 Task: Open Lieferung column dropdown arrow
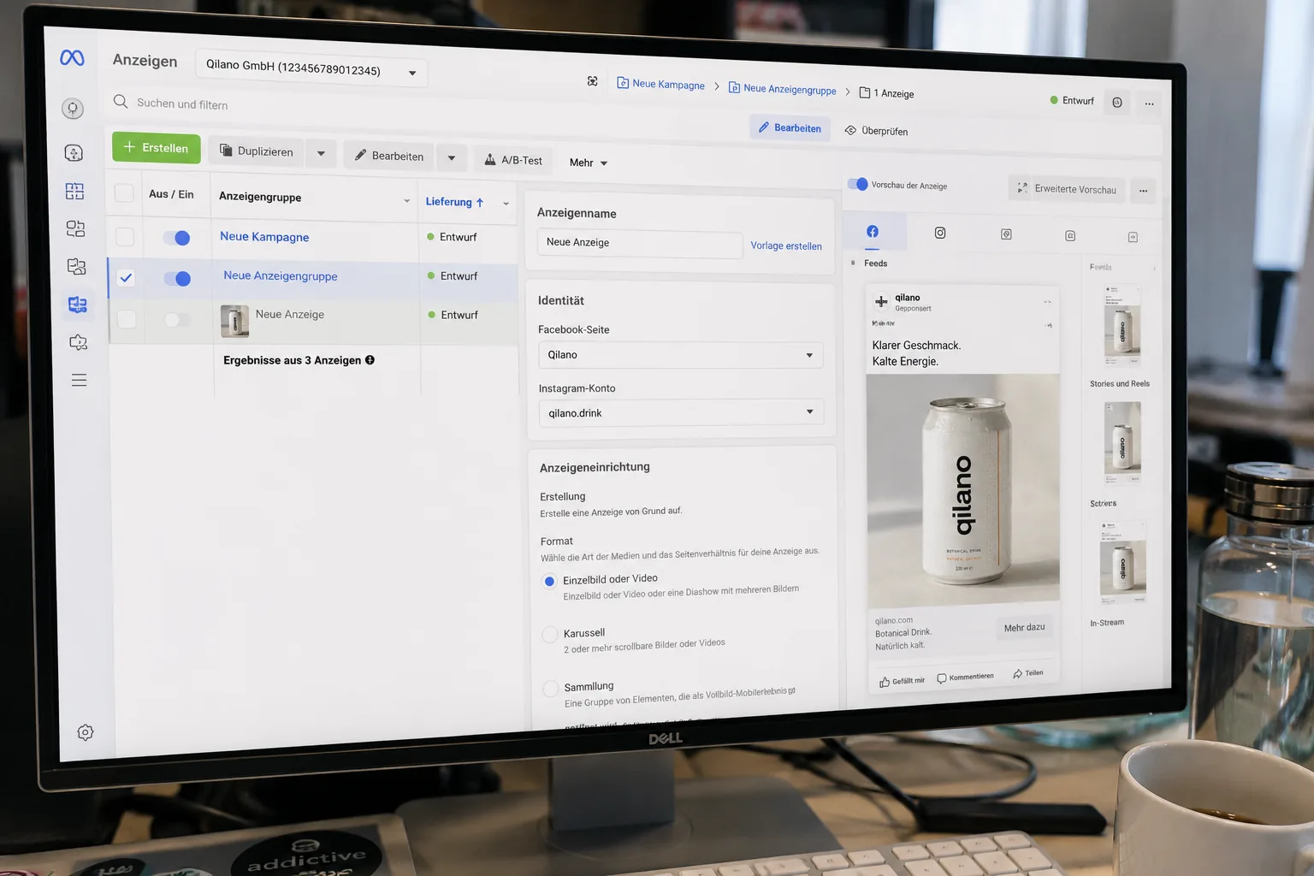pyautogui.click(x=506, y=204)
